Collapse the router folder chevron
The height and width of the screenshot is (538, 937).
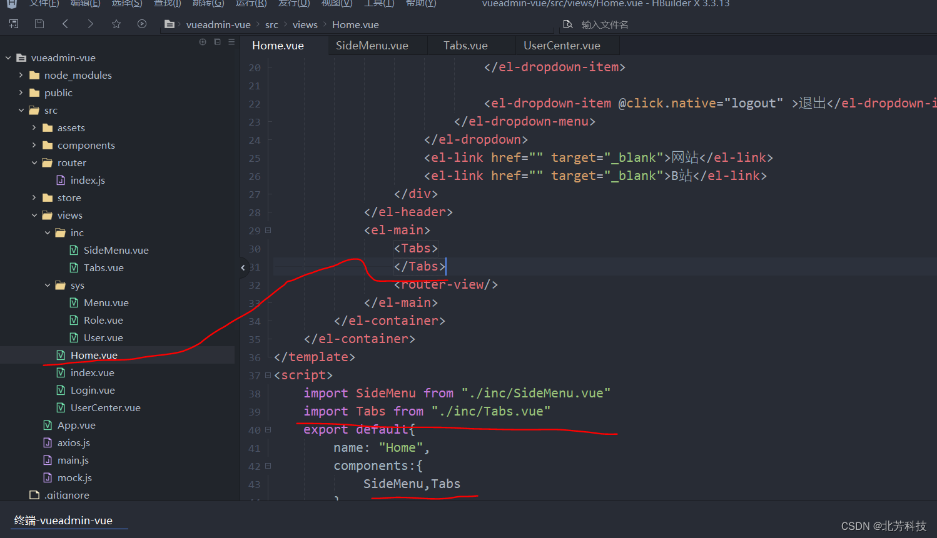click(34, 162)
